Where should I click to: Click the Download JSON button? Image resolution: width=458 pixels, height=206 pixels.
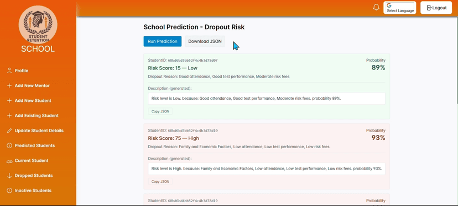click(x=205, y=41)
